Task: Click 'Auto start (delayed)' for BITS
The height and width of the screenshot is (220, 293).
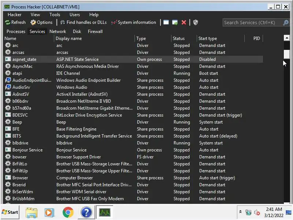Action: (218, 136)
